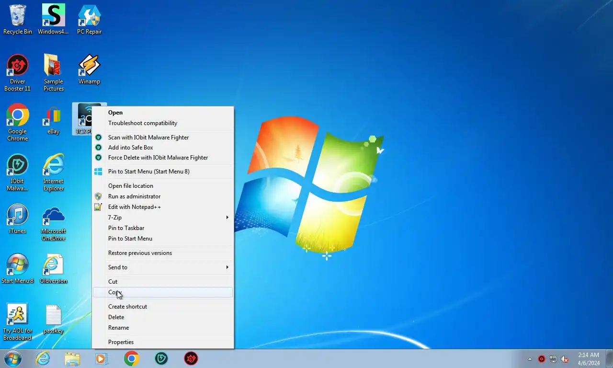Choose Edit with Notepad++

tap(163, 207)
